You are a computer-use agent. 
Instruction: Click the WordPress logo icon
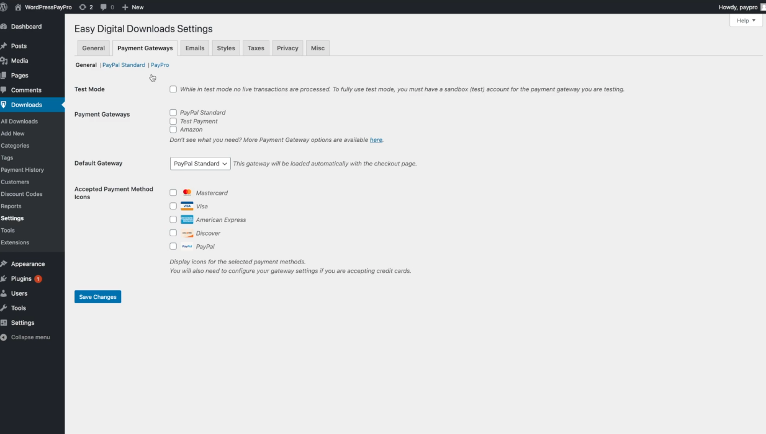[4, 7]
